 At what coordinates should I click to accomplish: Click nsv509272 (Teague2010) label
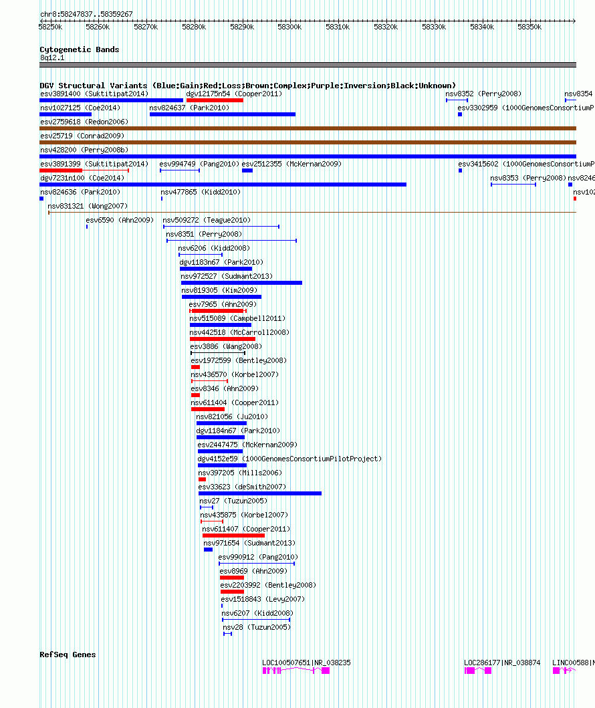point(207,221)
